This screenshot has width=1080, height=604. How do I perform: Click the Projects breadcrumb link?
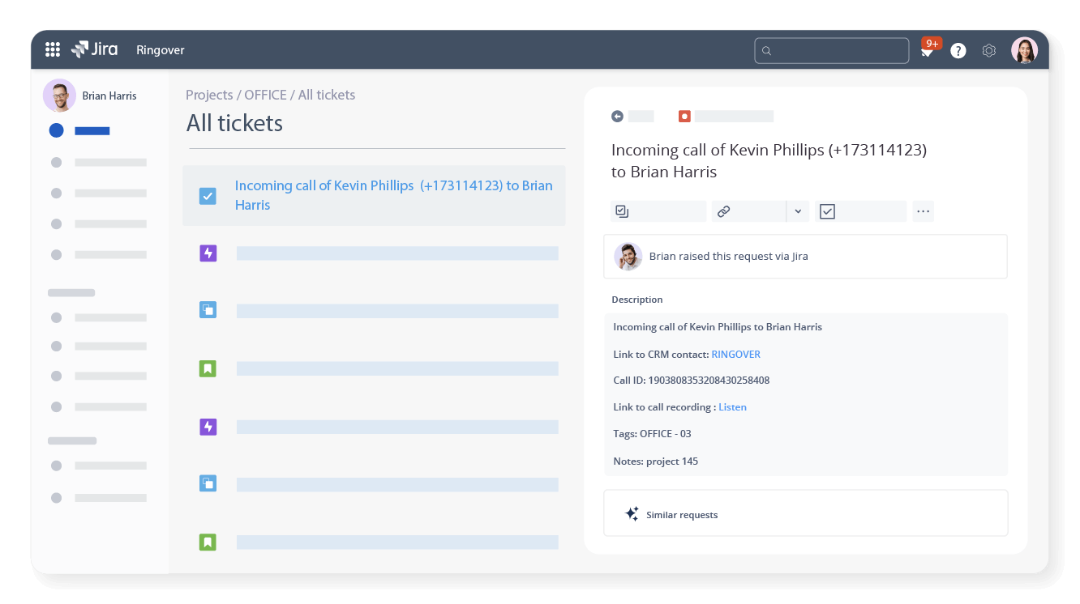point(209,95)
